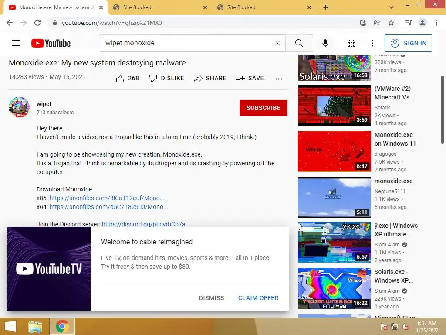446x335 pixels.
Task: Select the Monoxide.exe YouTube tab
Action: pos(55,7)
